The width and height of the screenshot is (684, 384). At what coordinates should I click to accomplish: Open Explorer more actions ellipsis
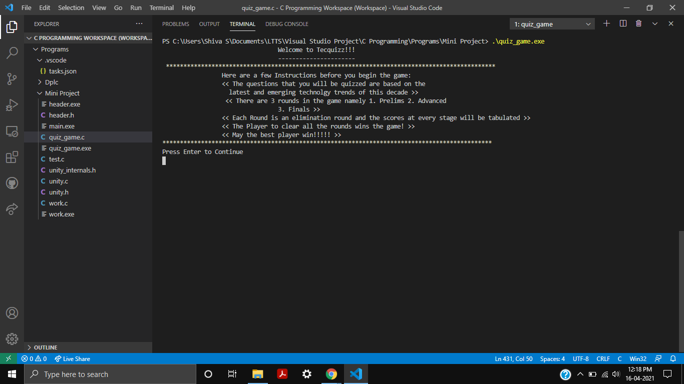point(139,23)
